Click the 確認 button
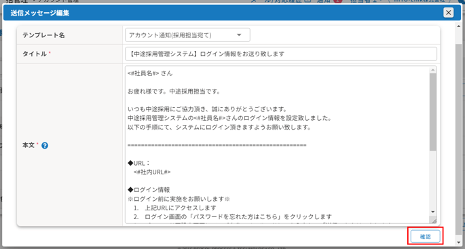Viewport: 465px width, 249px height. [x=425, y=236]
